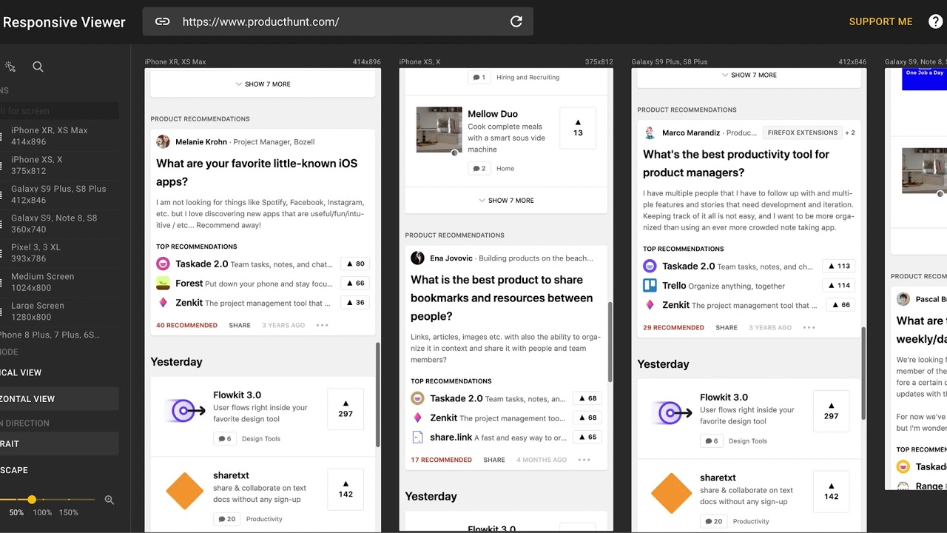Upvote share.link with 65 votes
The height and width of the screenshot is (533, 947).
(x=587, y=437)
